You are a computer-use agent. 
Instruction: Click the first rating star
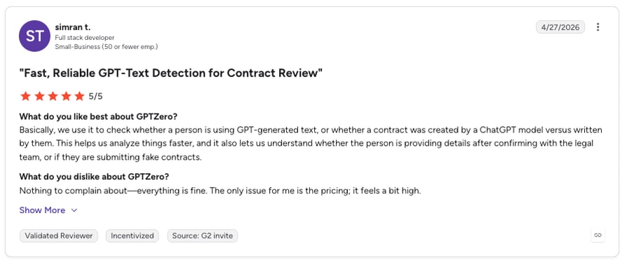tap(25, 96)
